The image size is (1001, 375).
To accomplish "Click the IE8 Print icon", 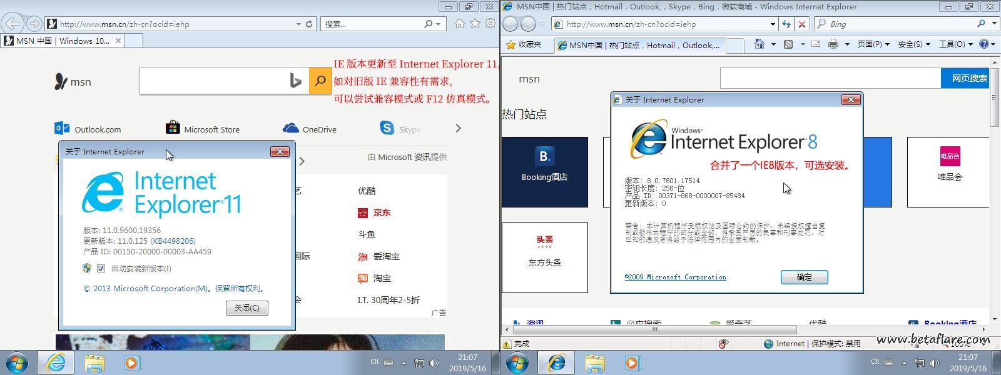I will (x=833, y=44).
